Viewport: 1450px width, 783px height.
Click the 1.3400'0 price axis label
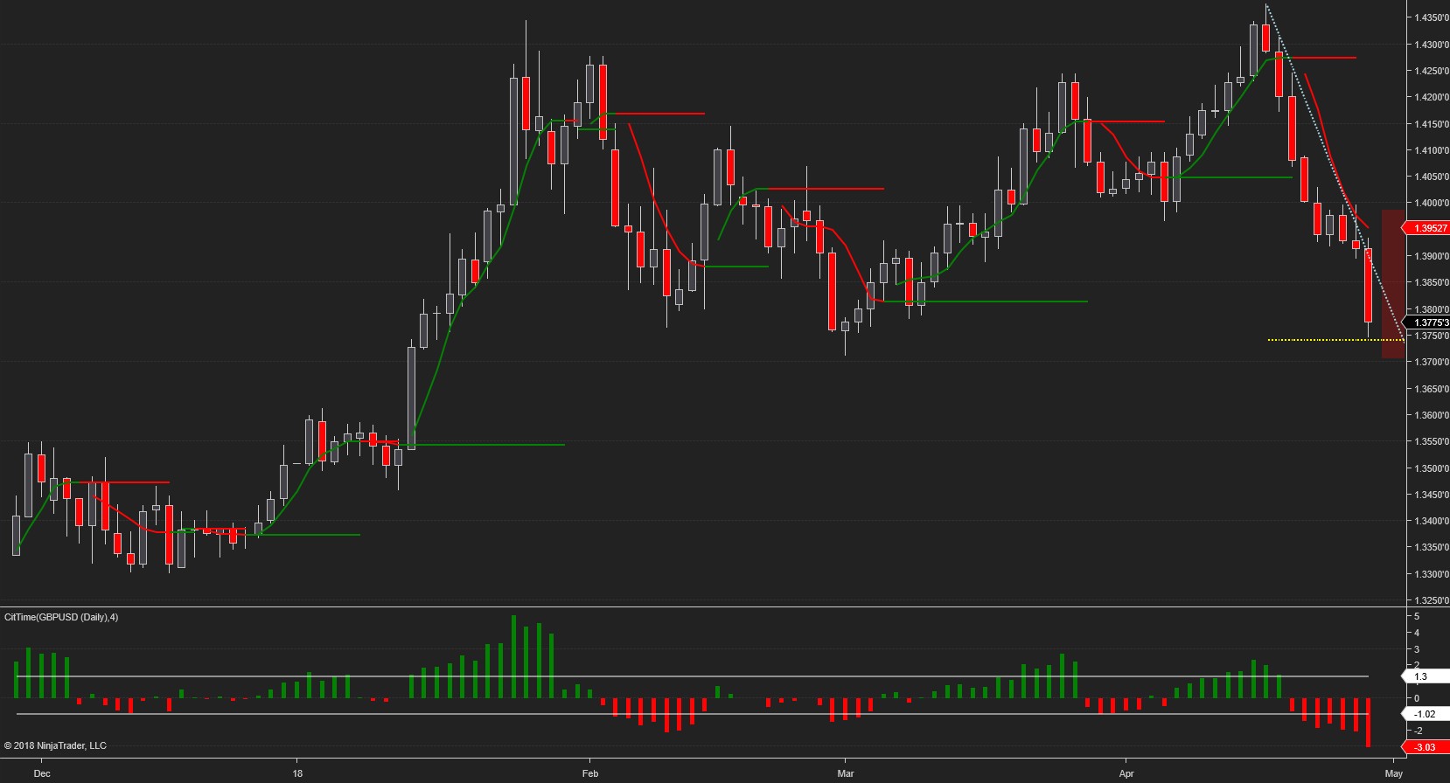1431,521
